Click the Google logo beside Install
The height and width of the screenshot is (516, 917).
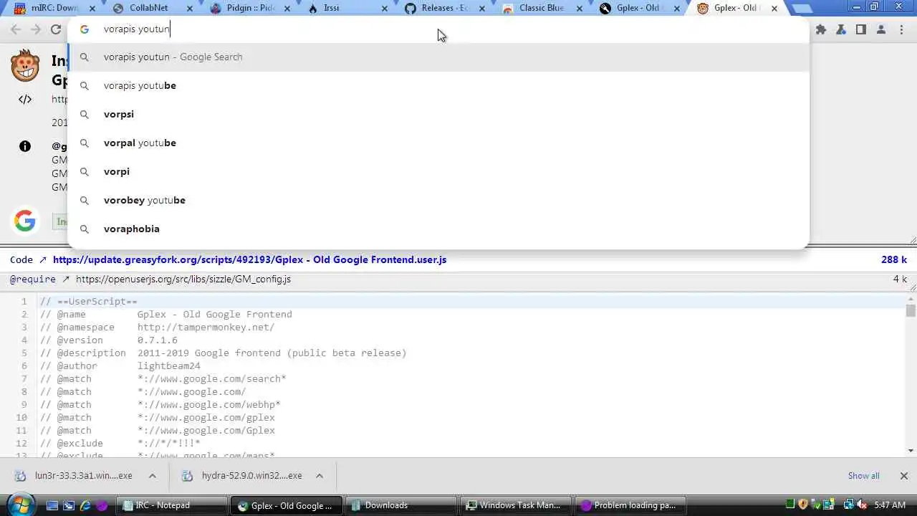[x=24, y=221]
